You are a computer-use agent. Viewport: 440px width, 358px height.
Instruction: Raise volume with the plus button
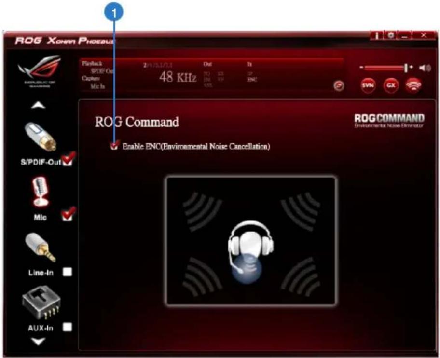click(x=412, y=67)
